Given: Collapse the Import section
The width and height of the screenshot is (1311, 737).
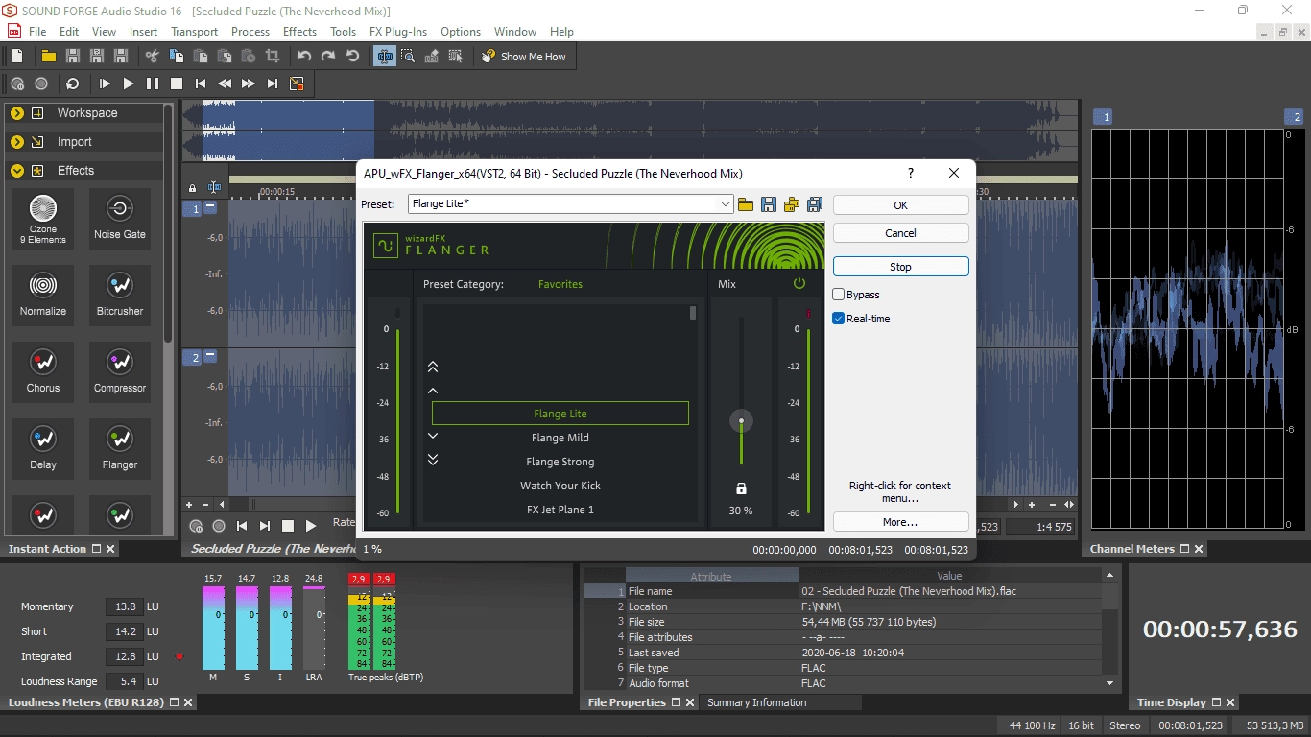Looking at the screenshot, I should [x=17, y=142].
